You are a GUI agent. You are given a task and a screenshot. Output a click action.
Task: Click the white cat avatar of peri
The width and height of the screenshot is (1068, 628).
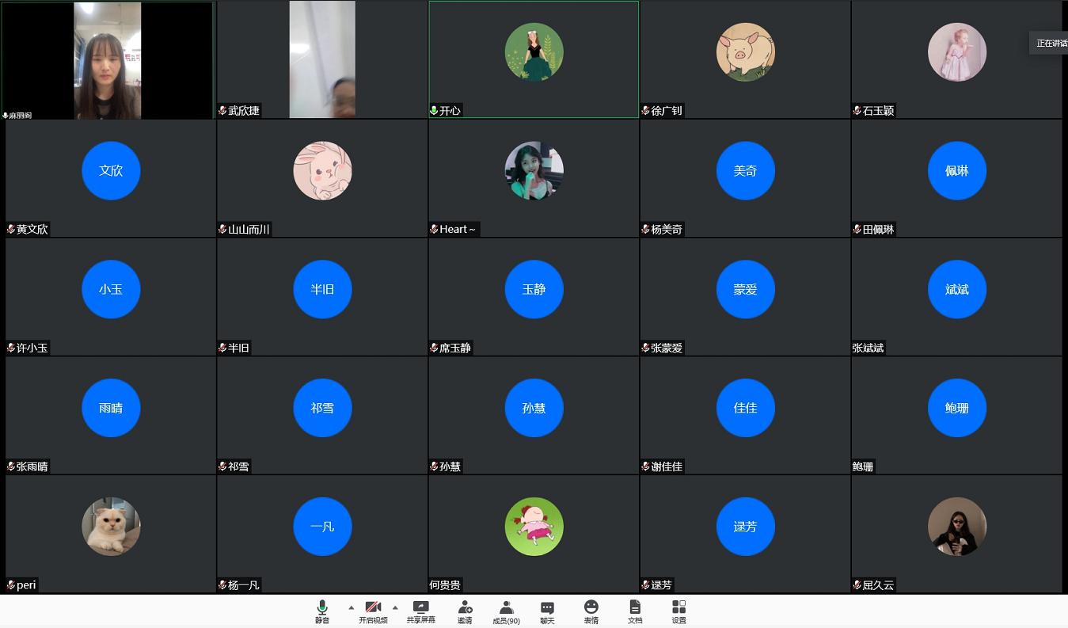[x=111, y=527]
